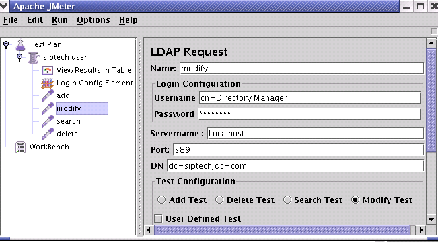The height and width of the screenshot is (242, 438).
Task: Click the Port field showing 389
Action: point(298,150)
